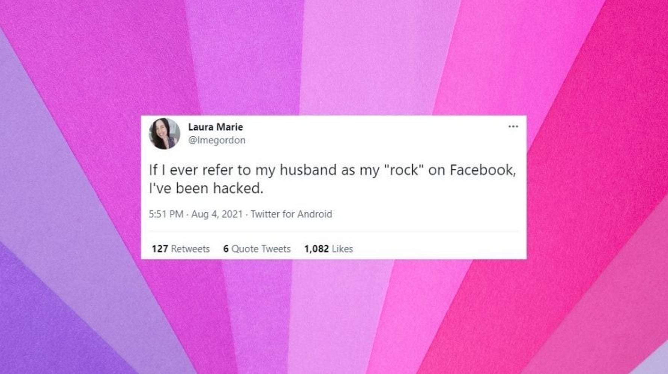Click the Aug 4, 2021 date
The height and width of the screenshot is (374, 668).
[x=217, y=214]
